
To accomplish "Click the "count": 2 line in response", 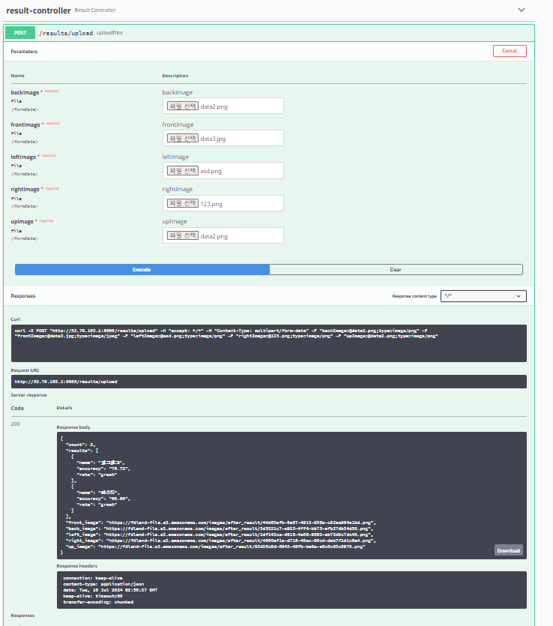I will (80, 445).
